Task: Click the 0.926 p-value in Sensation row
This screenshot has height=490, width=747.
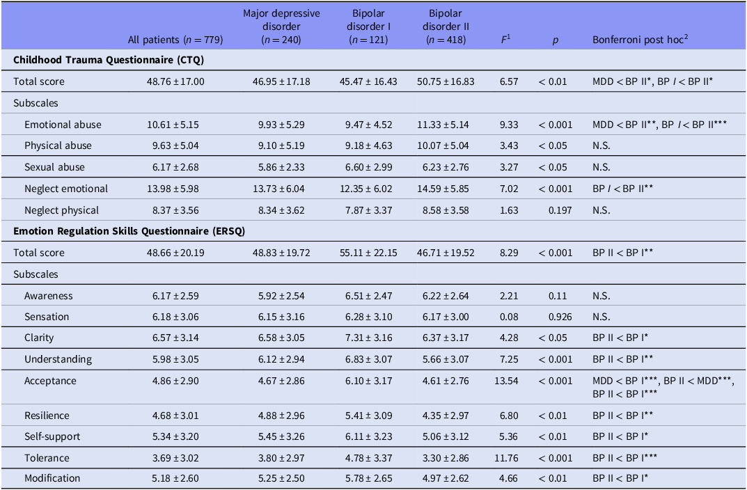Action: point(555,317)
